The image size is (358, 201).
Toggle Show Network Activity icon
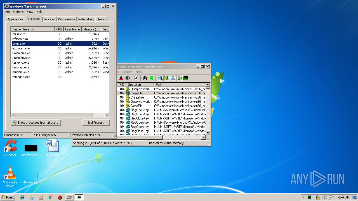[173, 78]
